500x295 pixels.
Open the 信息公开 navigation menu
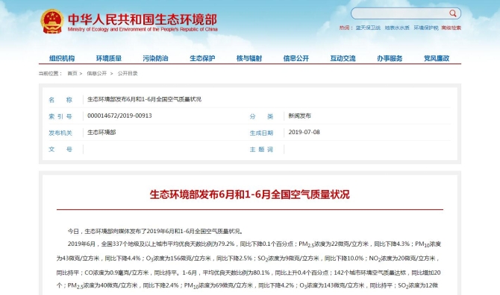click(296, 58)
